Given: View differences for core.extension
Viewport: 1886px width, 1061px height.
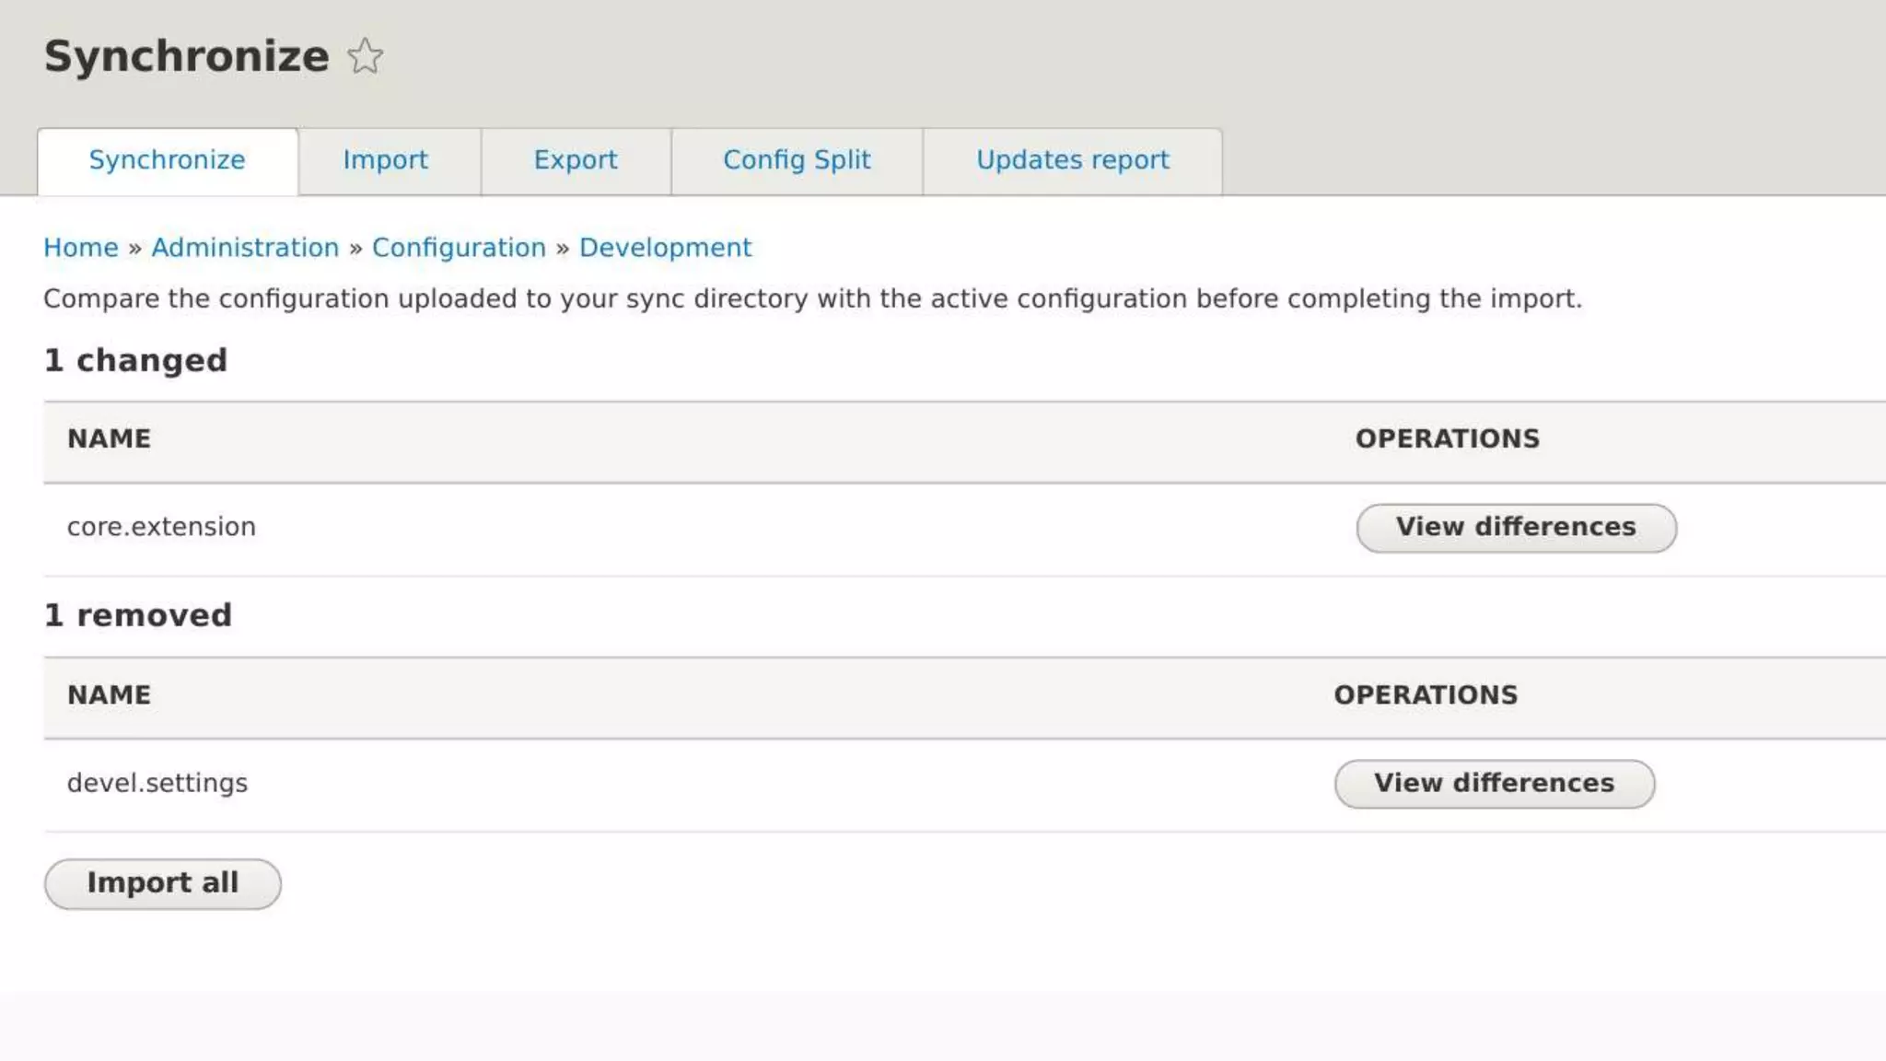Looking at the screenshot, I should click(1516, 528).
